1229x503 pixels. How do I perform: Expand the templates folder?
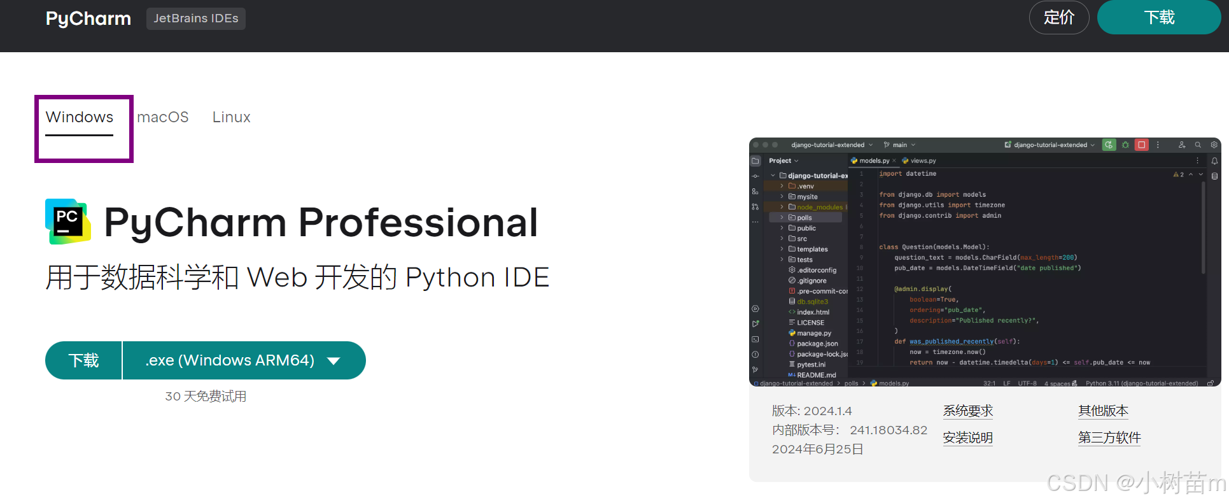(782, 250)
